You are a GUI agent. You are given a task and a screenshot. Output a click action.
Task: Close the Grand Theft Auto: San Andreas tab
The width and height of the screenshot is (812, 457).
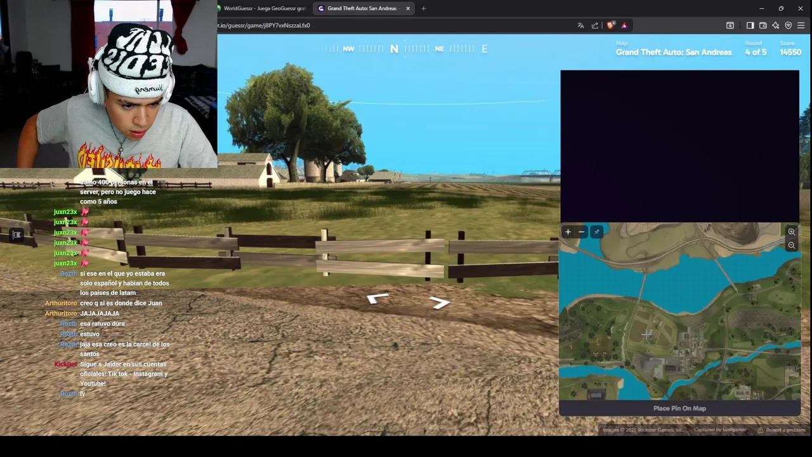pos(408,8)
